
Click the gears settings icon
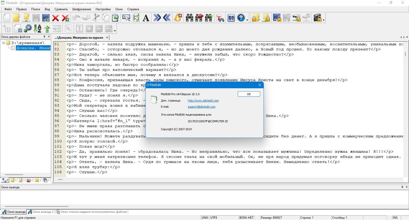point(28,29)
